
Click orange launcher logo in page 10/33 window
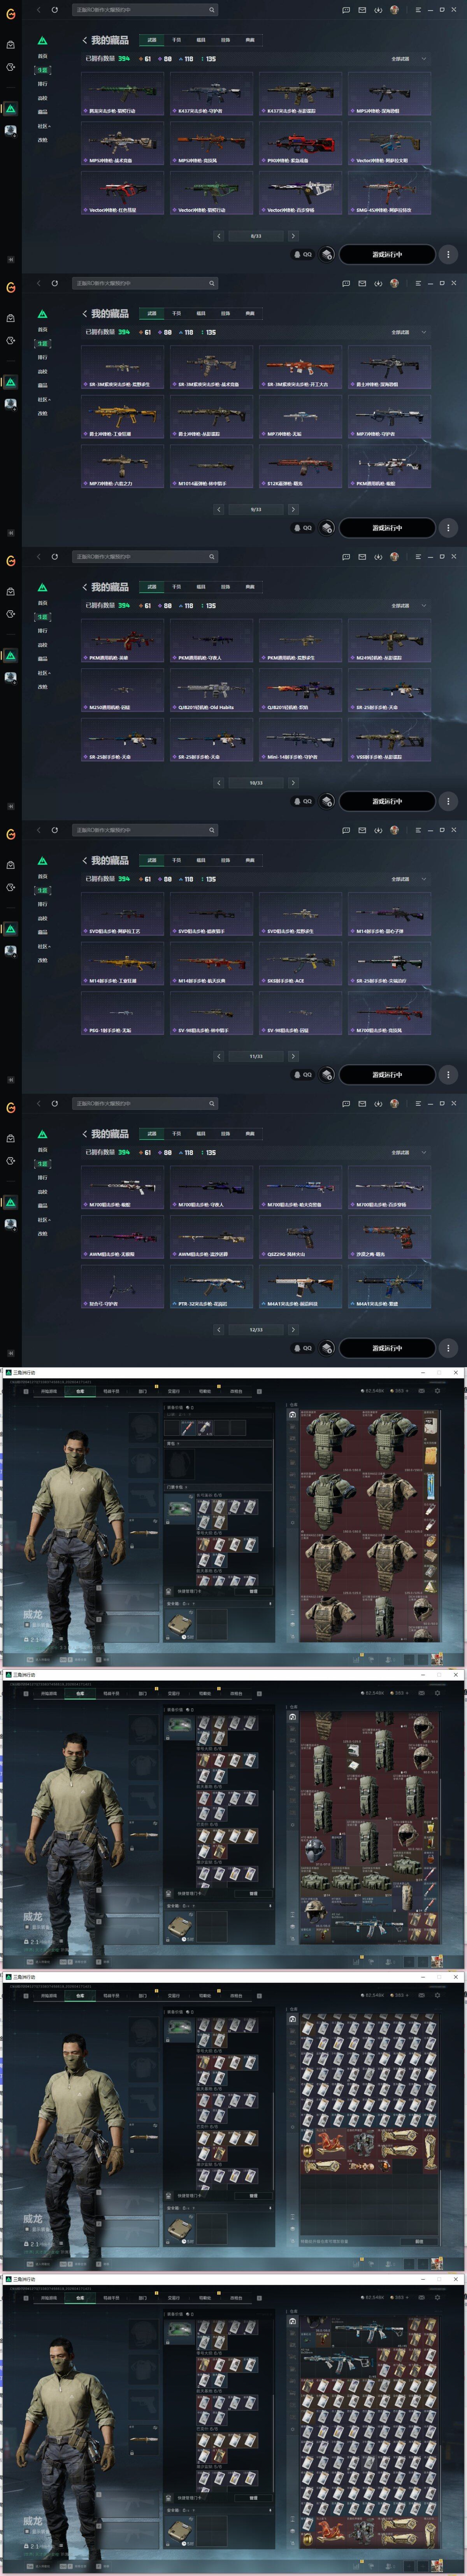10,561
